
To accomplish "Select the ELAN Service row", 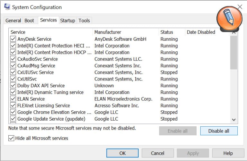I will click(31, 99).
